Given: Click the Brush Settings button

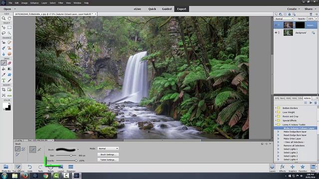Looking at the screenshot, I should coord(108,155).
